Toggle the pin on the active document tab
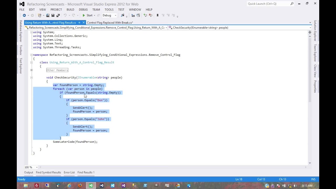The image size is (336, 189). 79,23
